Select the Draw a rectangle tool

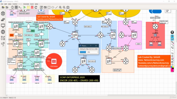pyautogui.click(x=49, y=7)
